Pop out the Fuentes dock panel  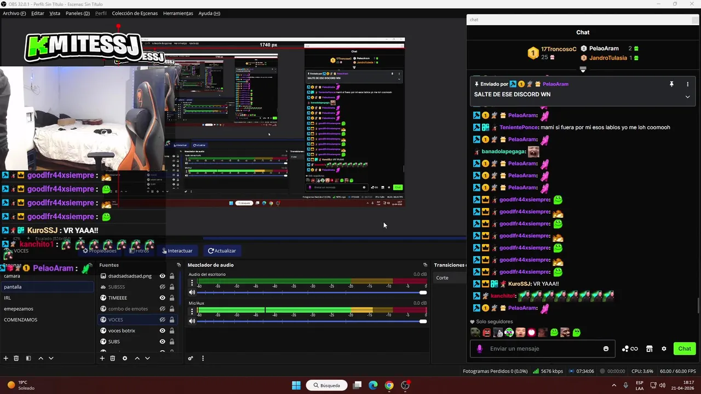(x=179, y=265)
